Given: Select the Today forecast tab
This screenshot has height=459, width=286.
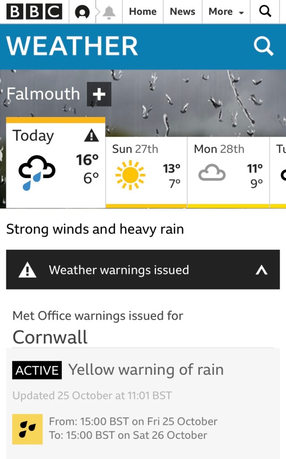Looking at the screenshot, I should tap(56, 162).
